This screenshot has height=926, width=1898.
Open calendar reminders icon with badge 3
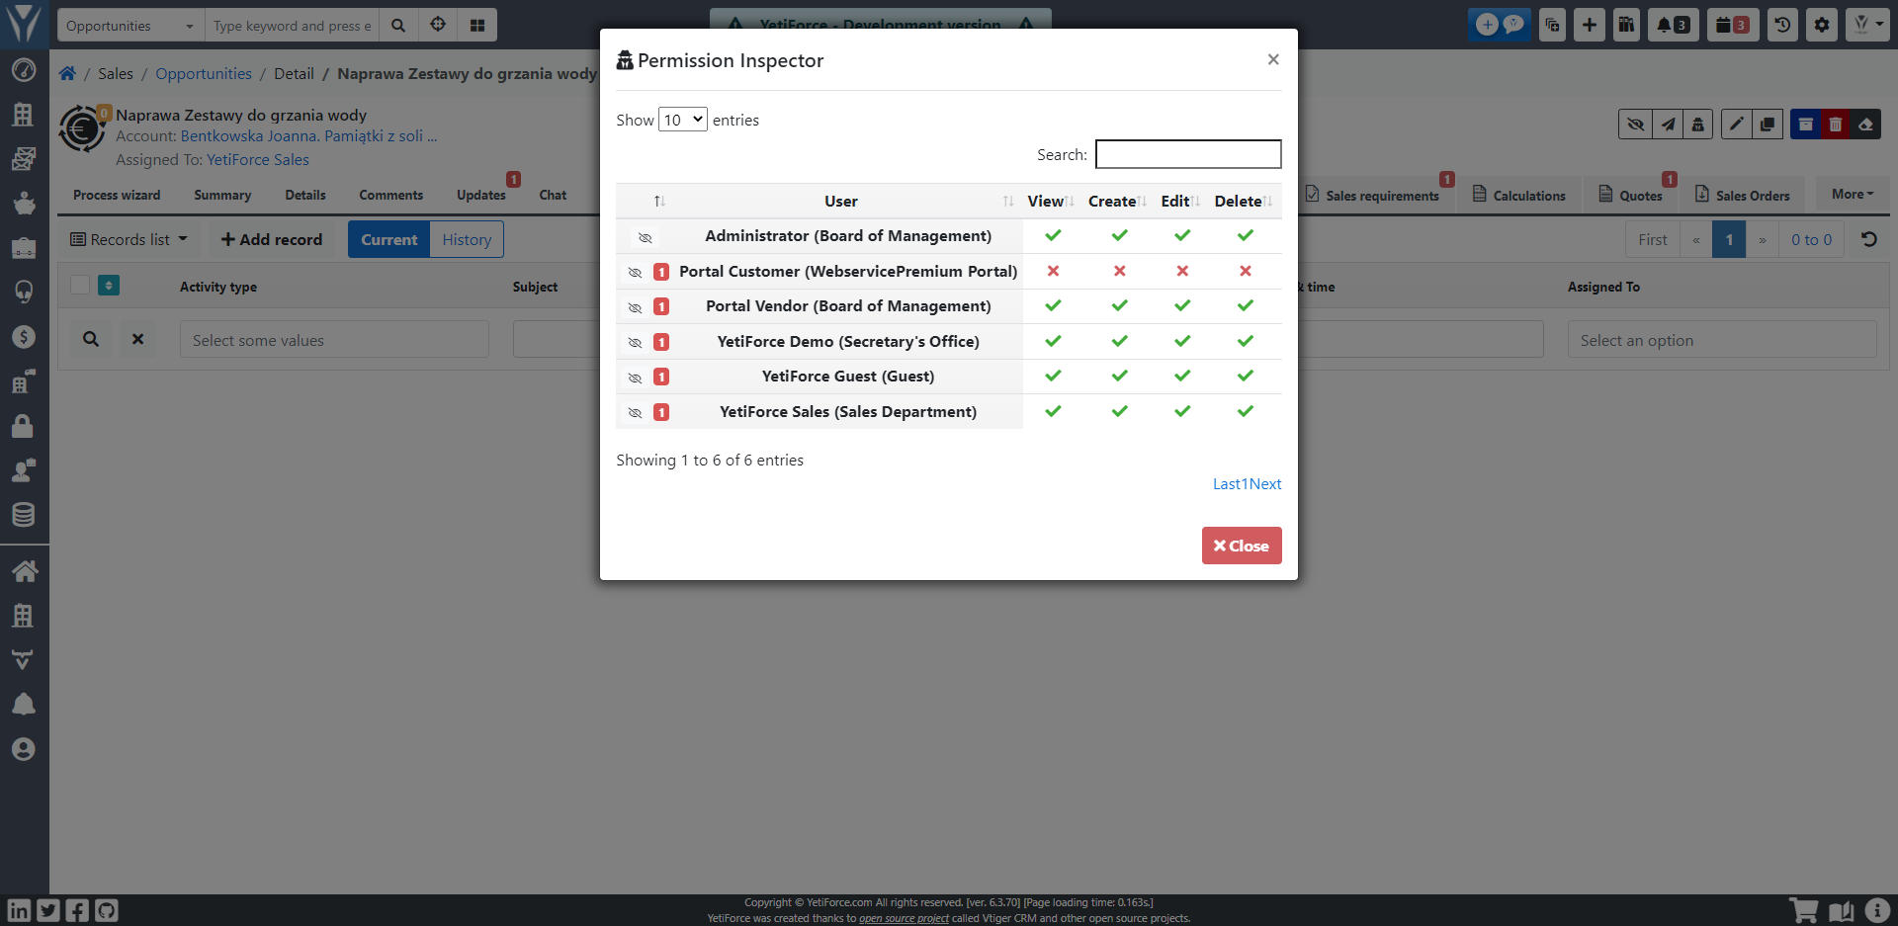[1733, 25]
